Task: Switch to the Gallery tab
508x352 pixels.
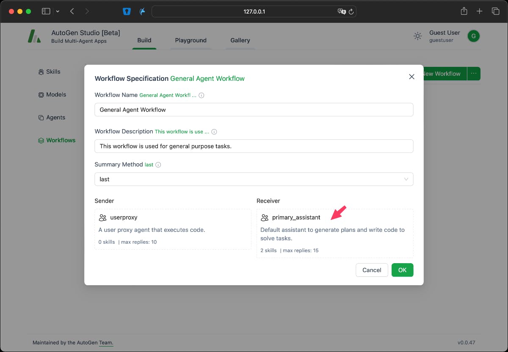Action: [240, 40]
